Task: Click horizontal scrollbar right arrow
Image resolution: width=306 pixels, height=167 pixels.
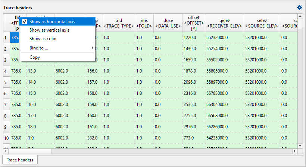Action: point(294,151)
